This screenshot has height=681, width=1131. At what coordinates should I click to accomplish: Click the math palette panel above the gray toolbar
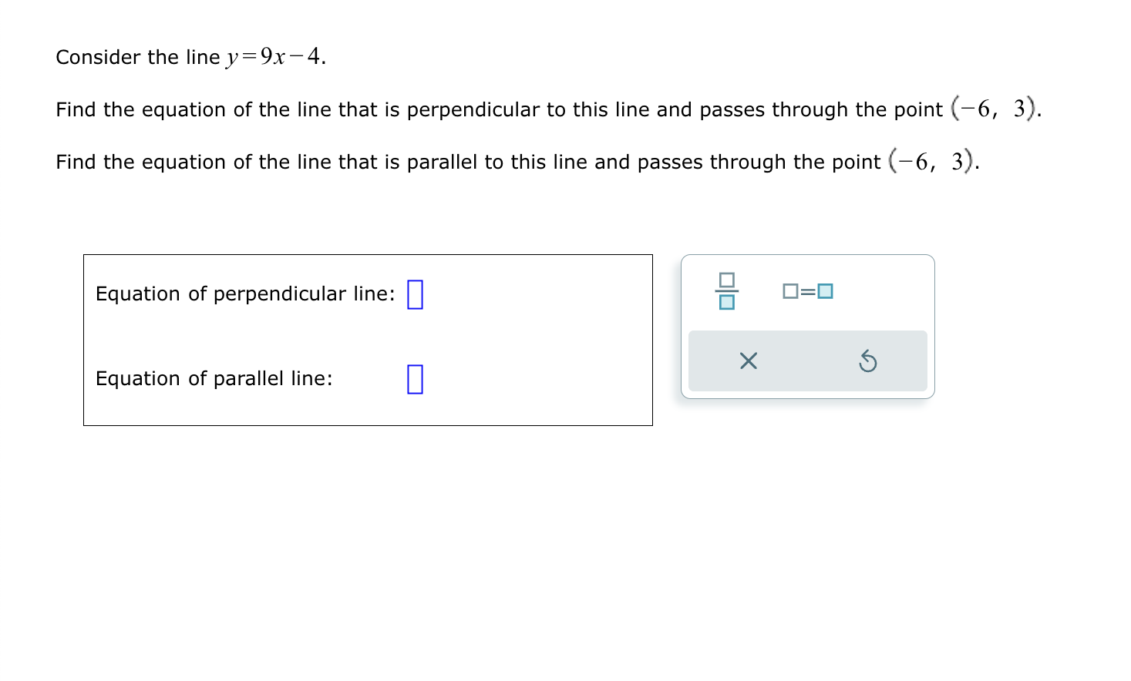click(807, 297)
